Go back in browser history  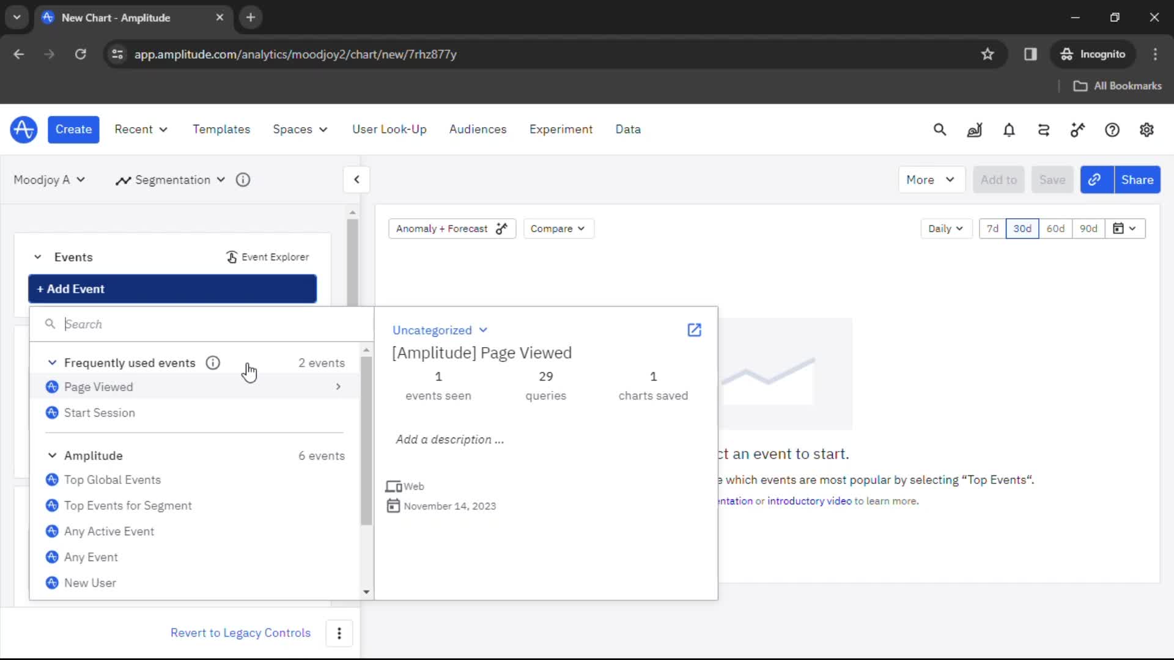point(19,54)
